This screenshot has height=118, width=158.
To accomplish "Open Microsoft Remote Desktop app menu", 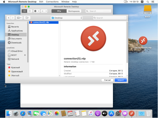I will pos(22,2).
